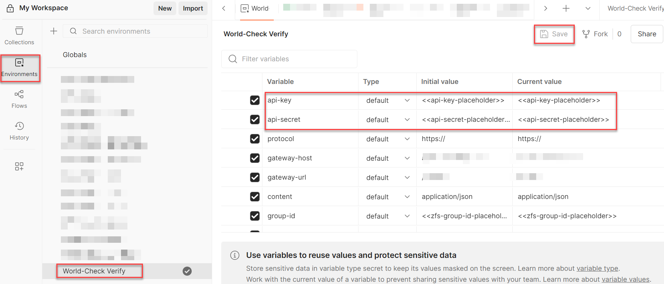This screenshot has height=284, width=664.
Task: Click the gateway-host variable name
Action: pyautogui.click(x=290, y=158)
